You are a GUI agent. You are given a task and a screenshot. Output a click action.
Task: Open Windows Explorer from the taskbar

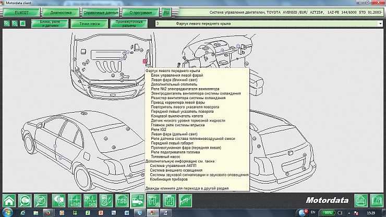36,213
